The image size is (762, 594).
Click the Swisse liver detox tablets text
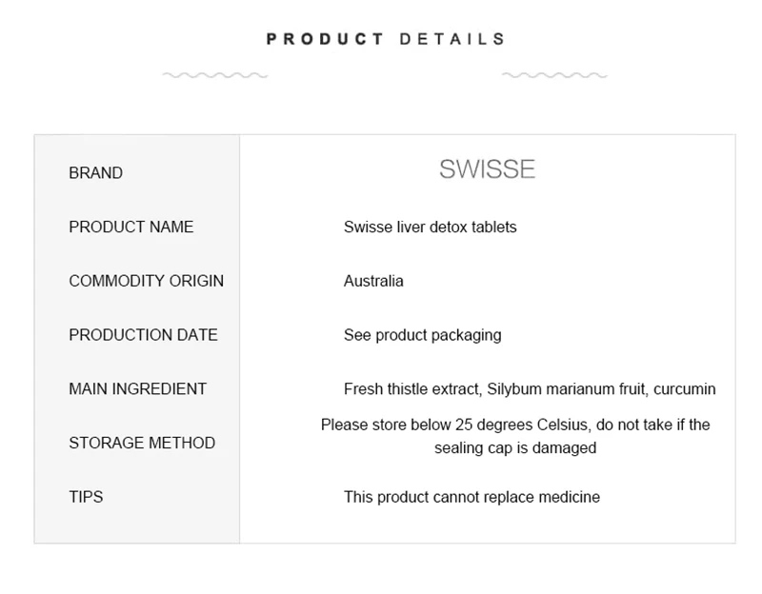click(x=430, y=227)
